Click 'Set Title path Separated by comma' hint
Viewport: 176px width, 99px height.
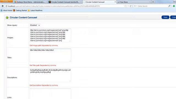[x=43, y=65]
